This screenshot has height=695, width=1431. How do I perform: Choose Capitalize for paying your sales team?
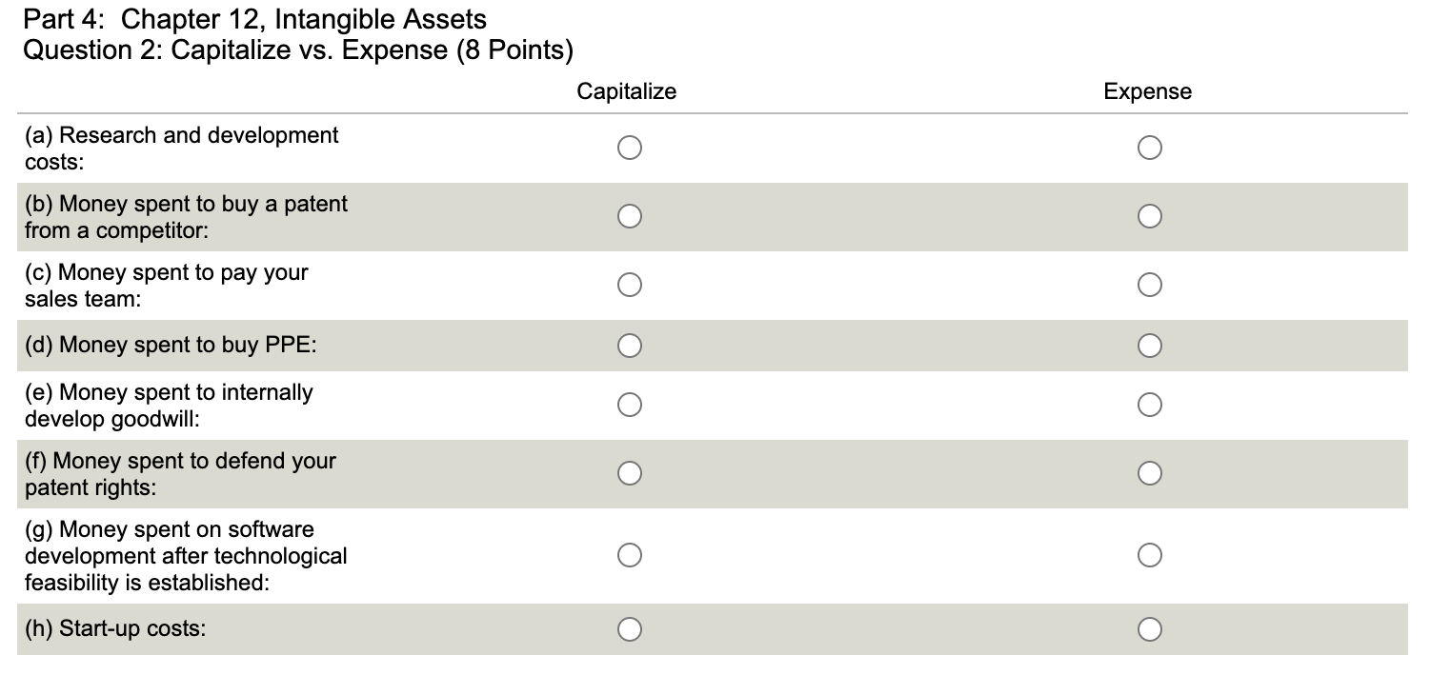pos(629,284)
